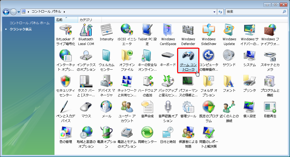The height and width of the screenshot is (157, 290).
Task: Open 既定のプログラム
Action: (209, 111)
